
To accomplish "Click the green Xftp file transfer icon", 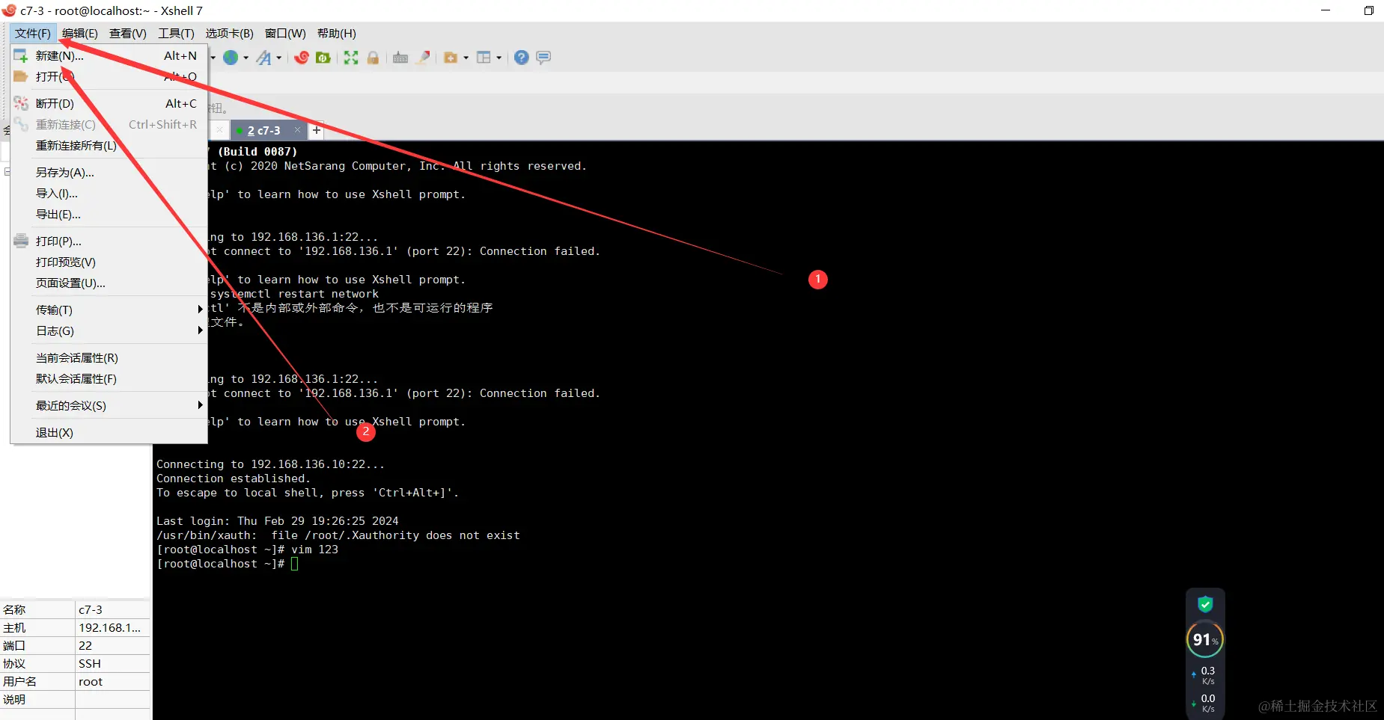I will (x=323, y=58).
